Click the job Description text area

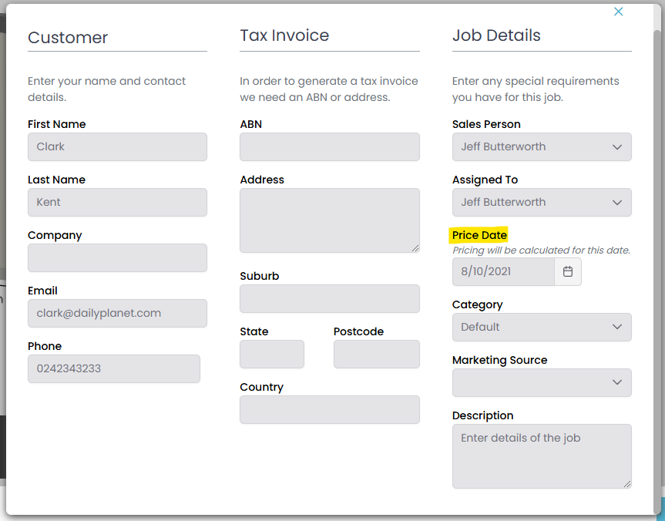pos(542,455)
